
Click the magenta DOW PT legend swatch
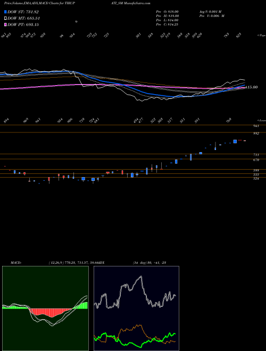click(6, 24)
